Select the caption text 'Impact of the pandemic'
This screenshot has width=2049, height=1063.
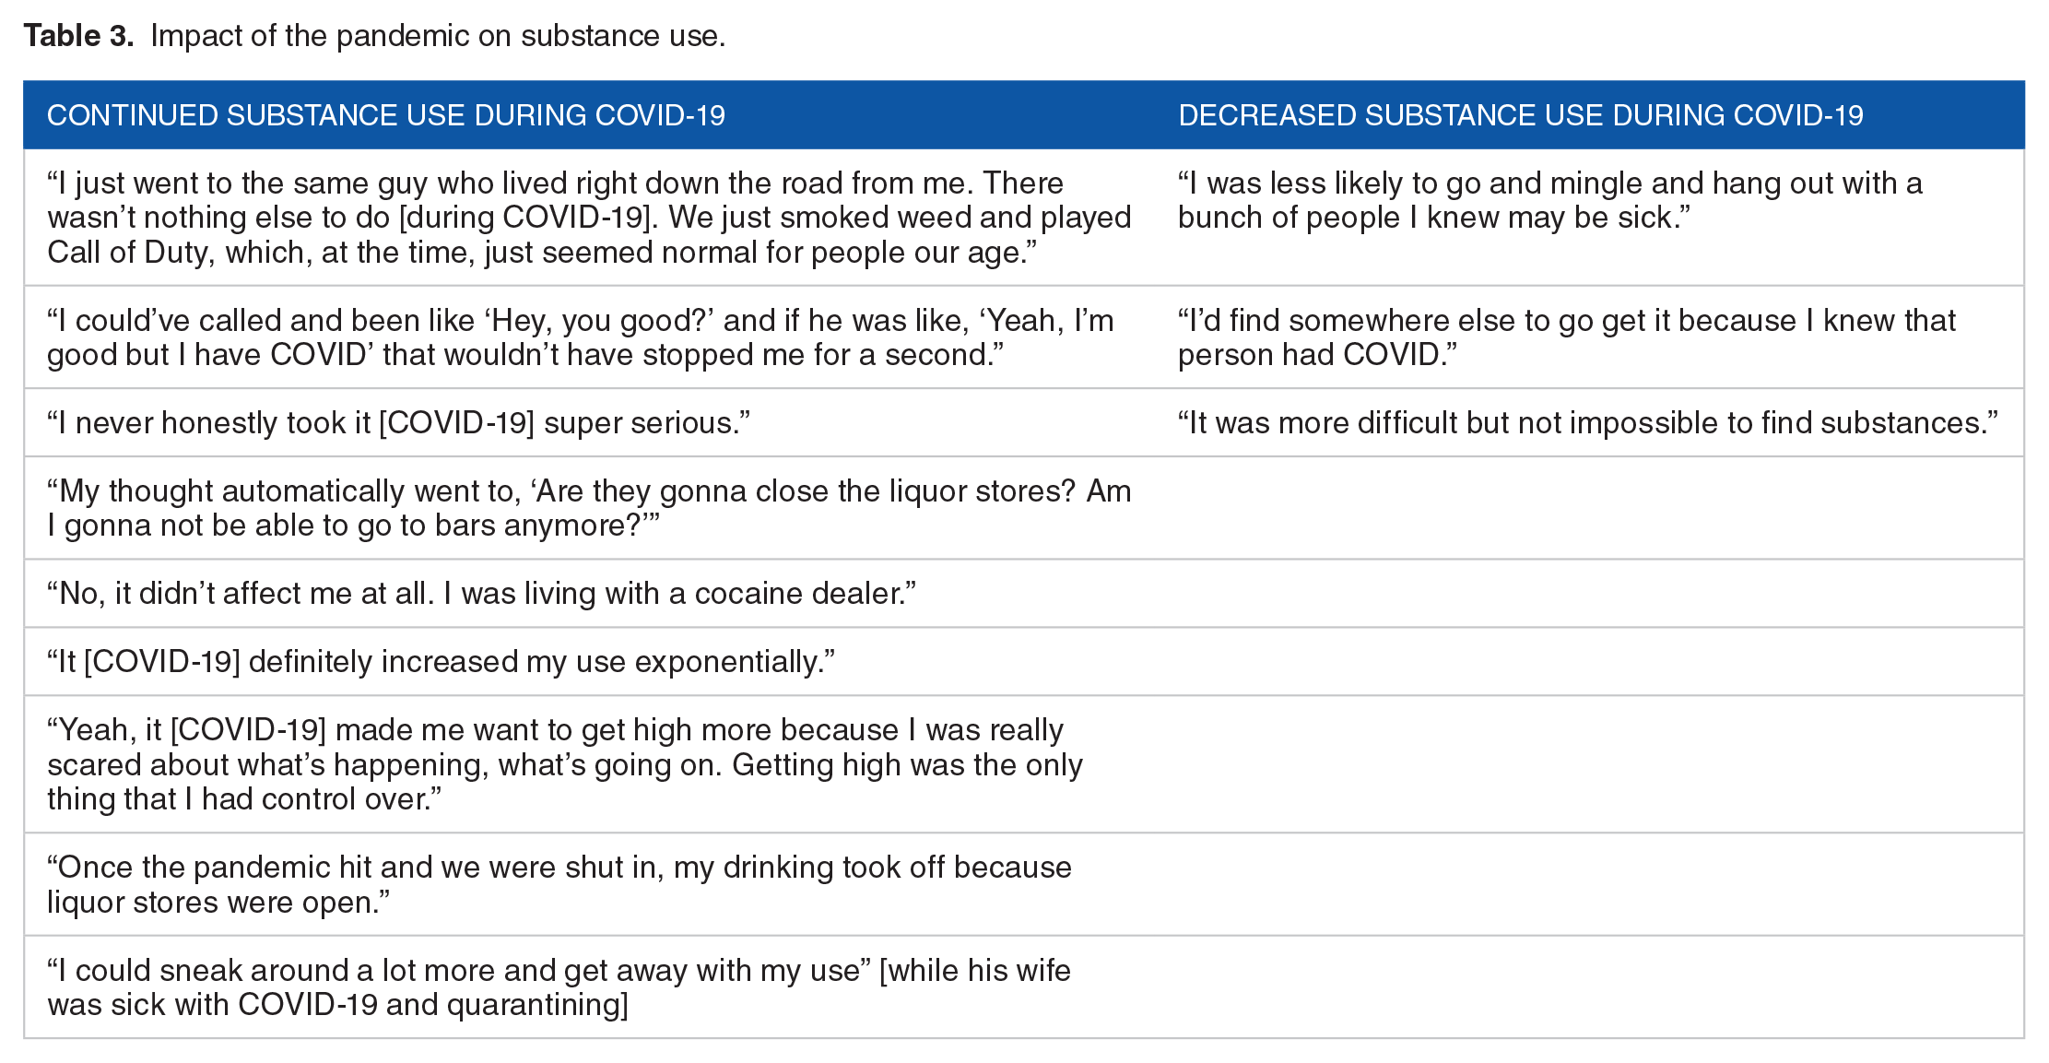click(311, 36)
